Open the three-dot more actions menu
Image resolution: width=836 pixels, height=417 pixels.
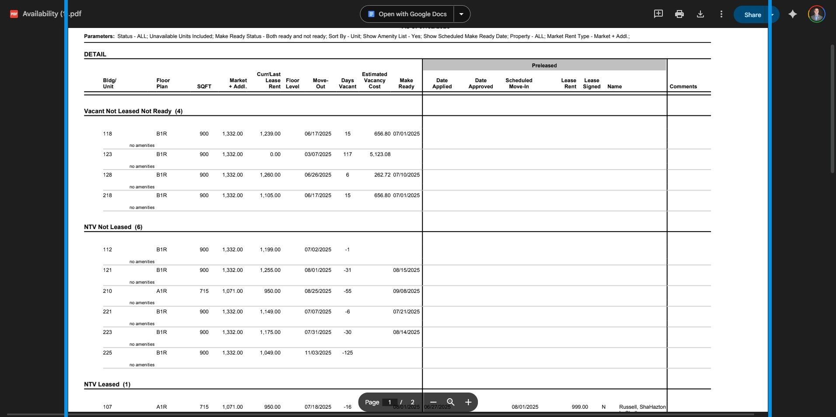721,14
